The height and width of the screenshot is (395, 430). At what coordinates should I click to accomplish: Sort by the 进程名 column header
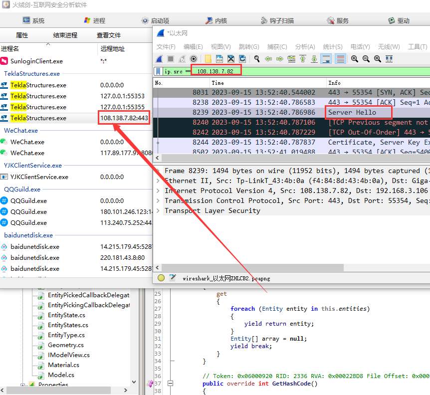pyautogui.click(x=48, y=49)
